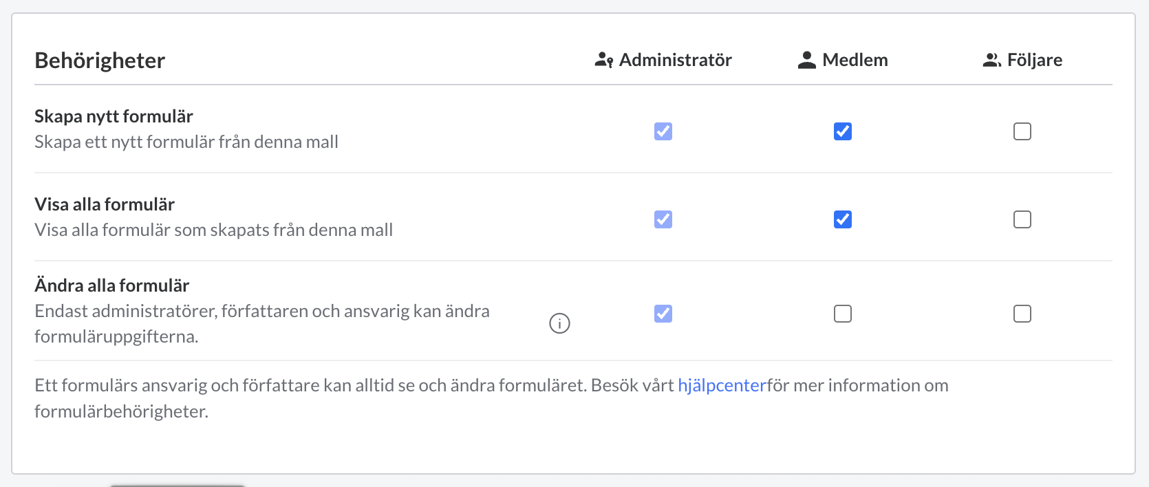Disable Skapa nytt formulär for Medlem
Image resolution: width=1149 pixels, height=487 pixels.
[x=842, y=131]
